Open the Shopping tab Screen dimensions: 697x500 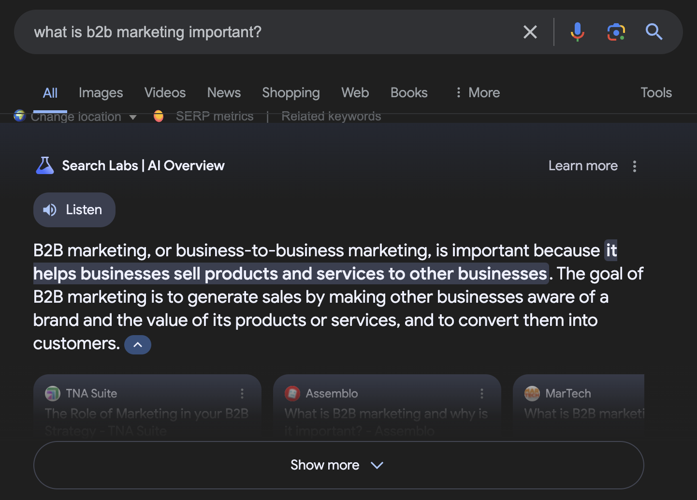(x=291, y=93)
